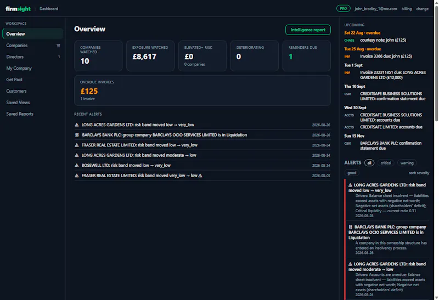Click CREDITSAFE BUSINESS SOLUTIONS confirmation statement entry
The height and width of the screenshot is (300, 439).
[x=392, y=97]
